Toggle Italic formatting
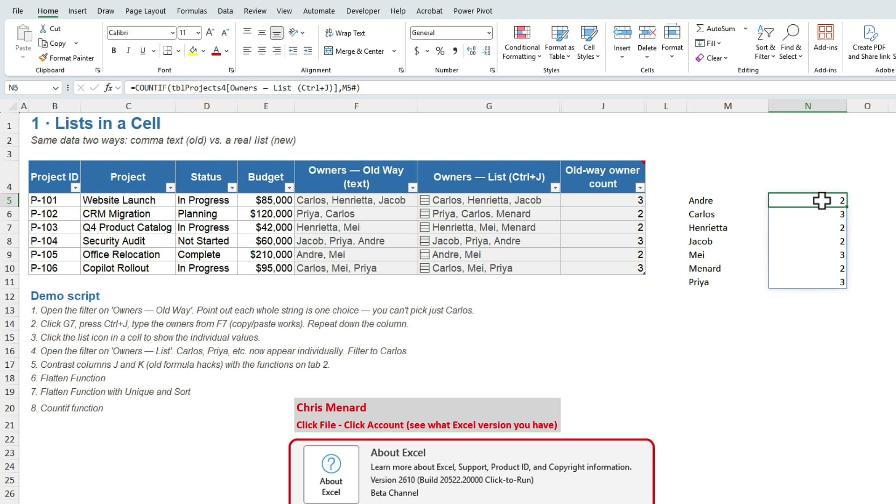The height and width of the screenshot is (504, 896). pos(128,51)
